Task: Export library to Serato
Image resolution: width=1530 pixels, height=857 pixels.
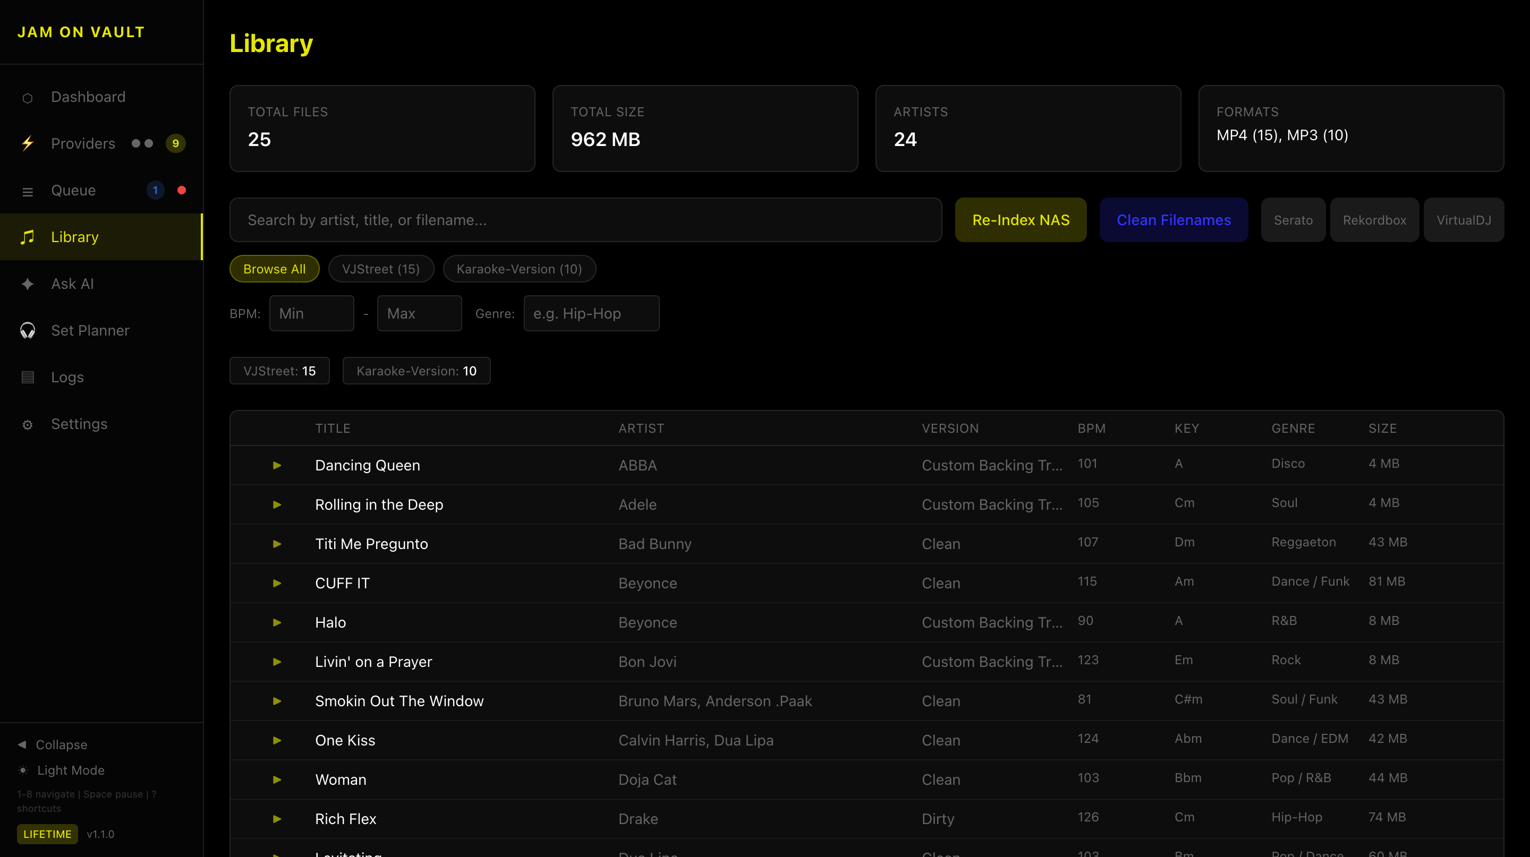Action: (x=1293, y=220)
